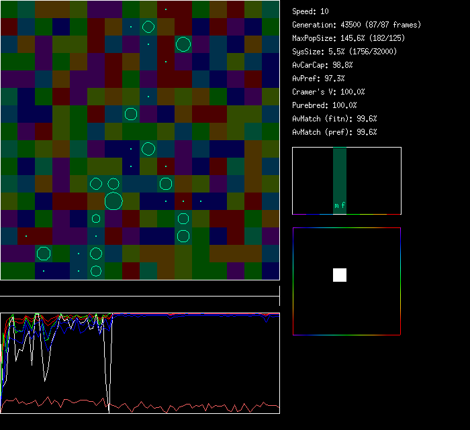This screenshot has width=470, height=430.
Task: Click the rightmost circle in the three-circle row
Action: [166, 183]
